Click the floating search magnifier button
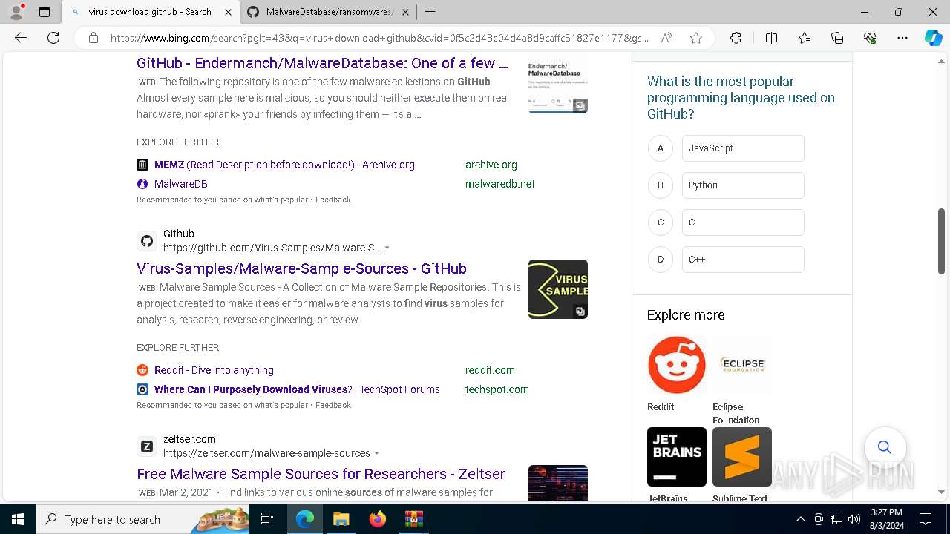The image size is (950, 534). (x=885, y=447)
